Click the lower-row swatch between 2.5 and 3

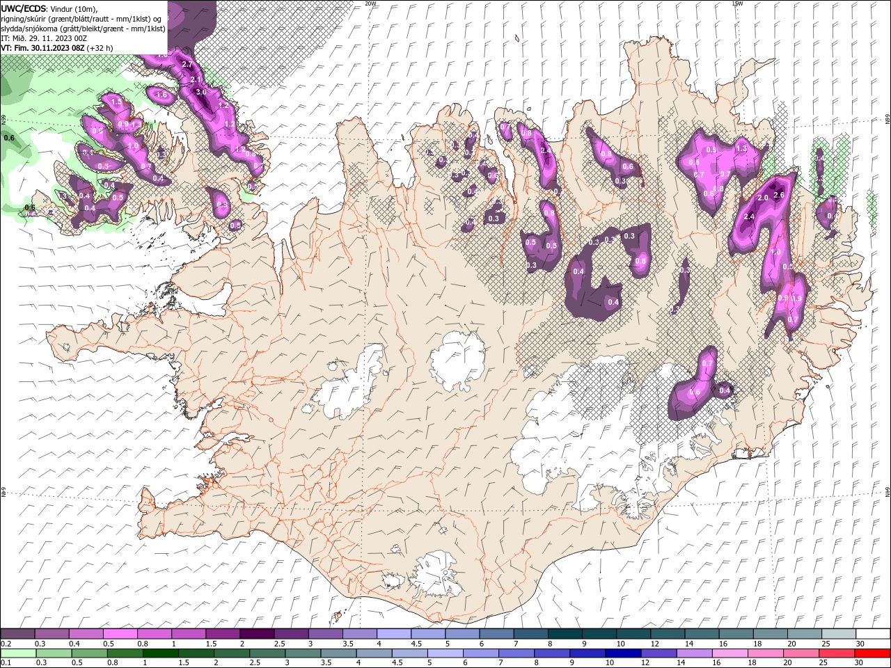[267, 653]
